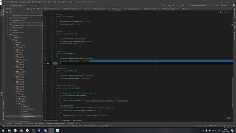Click the yellow notification icon top right
Viewport: 236px width, 133px height.
pos(233,5)
